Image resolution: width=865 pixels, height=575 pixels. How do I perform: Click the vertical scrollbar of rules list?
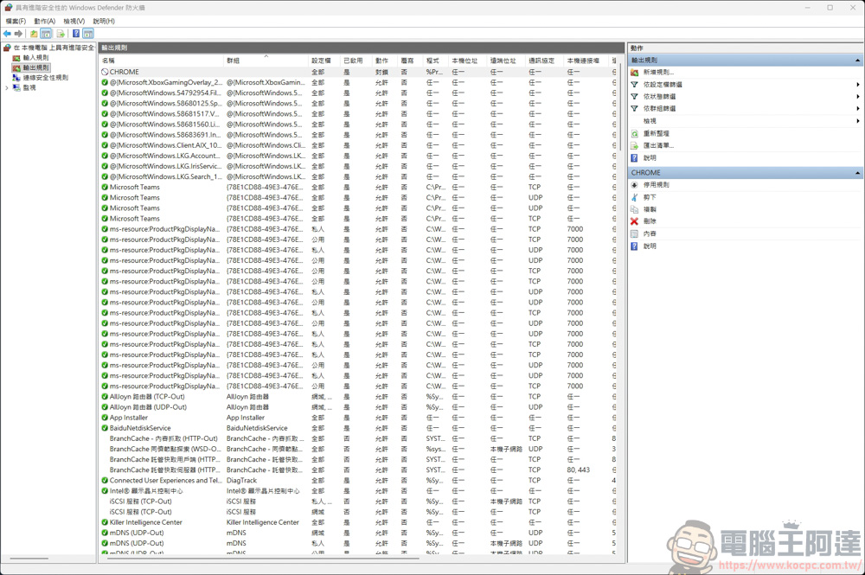[620, 107]
